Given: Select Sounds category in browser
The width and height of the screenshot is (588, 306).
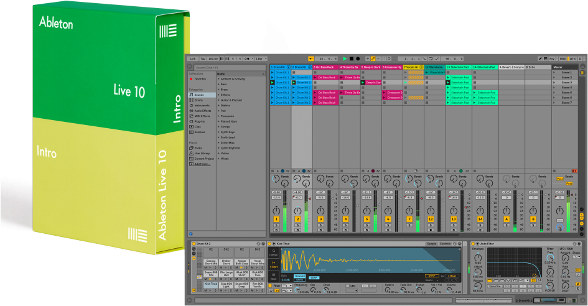Looking at the screenshot, I should click(202, 95).
